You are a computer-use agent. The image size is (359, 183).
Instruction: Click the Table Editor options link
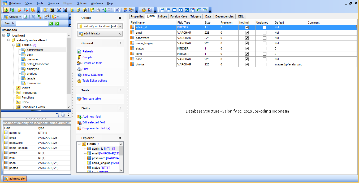point(95,81)
